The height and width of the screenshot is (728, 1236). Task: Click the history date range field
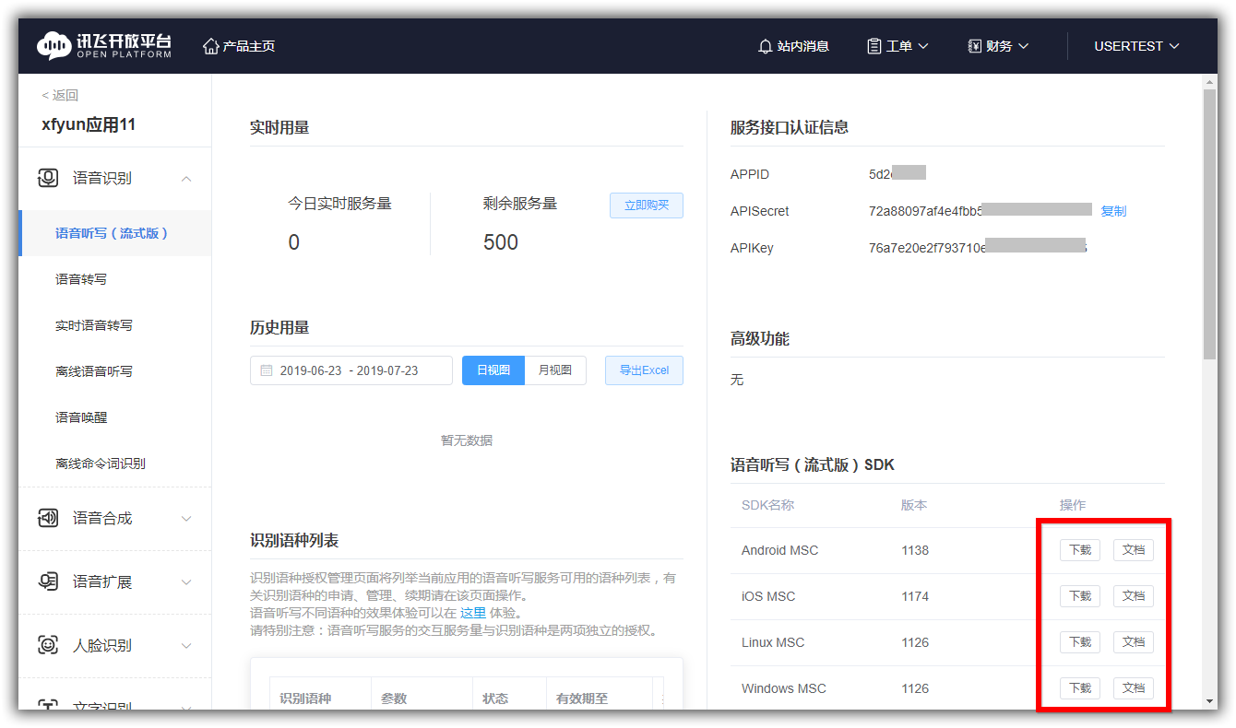tap(351, 370)
